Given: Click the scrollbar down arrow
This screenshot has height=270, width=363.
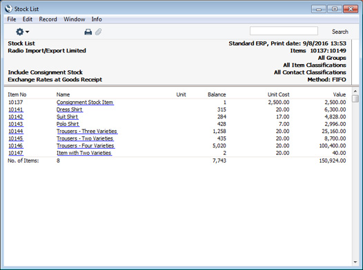Looking at the screenshot, I should [x=355, y=262].
